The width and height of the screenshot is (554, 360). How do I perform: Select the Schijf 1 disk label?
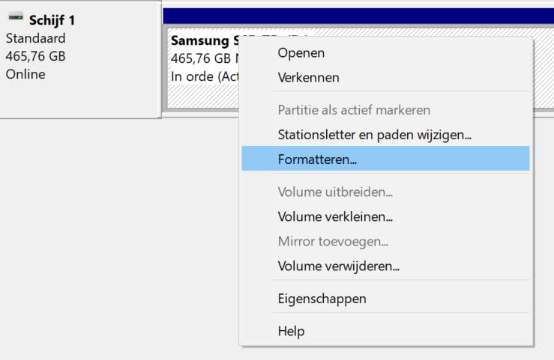pos(52,20)
